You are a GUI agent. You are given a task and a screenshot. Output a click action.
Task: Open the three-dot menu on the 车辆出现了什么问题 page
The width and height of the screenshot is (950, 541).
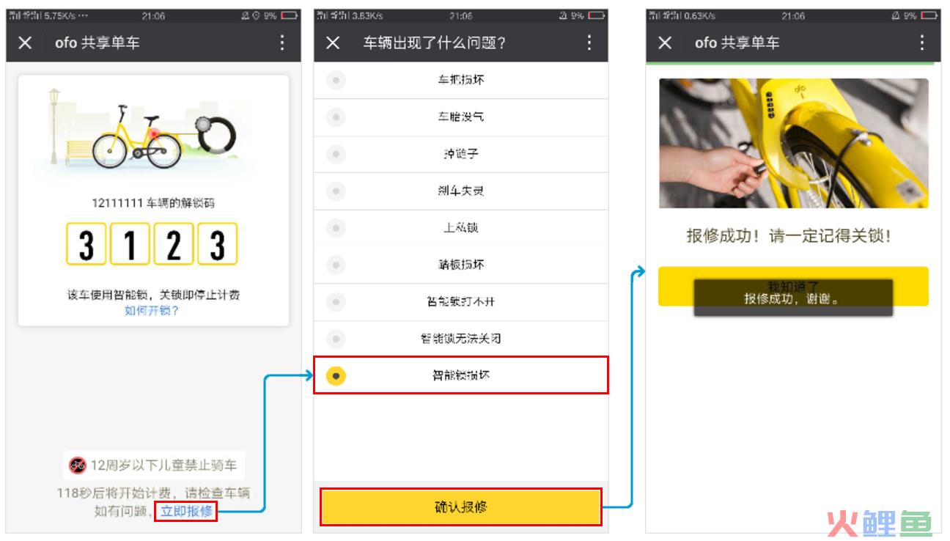click(x=589, y=43)
